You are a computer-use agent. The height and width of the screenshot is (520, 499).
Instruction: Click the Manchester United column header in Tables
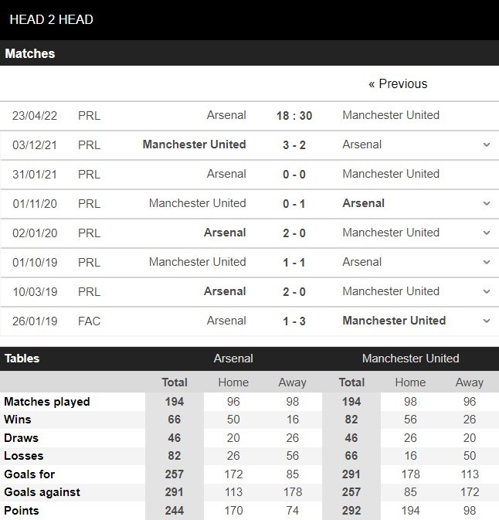(x=410, y=359)
